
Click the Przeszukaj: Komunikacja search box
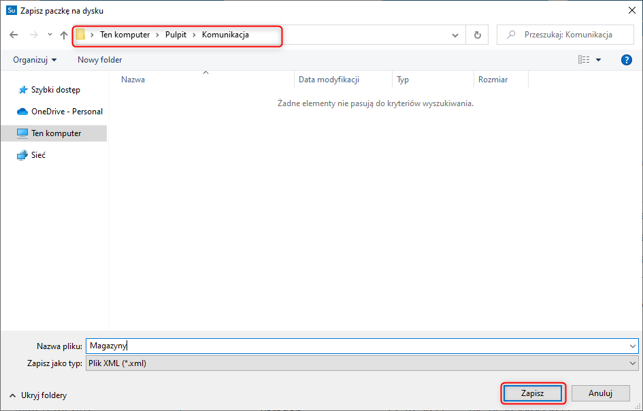(565, 35)
